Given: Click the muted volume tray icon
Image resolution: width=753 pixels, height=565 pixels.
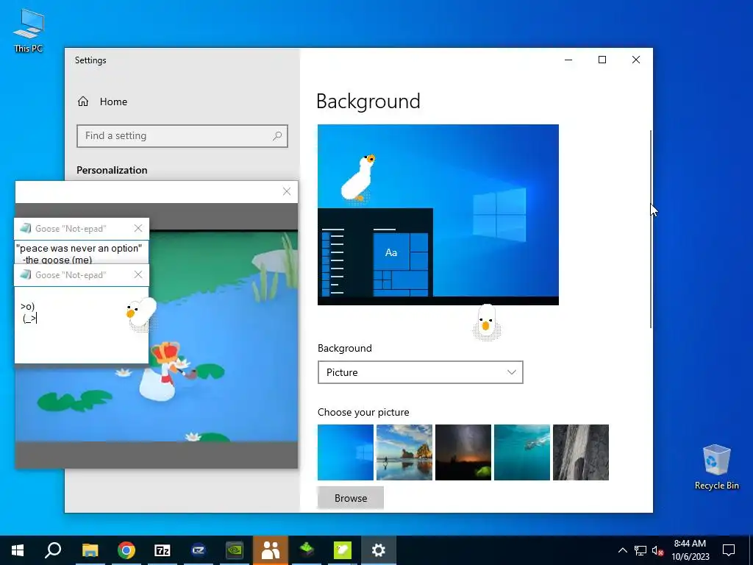Looking at the screenshot, I should [x=657, y=550].
